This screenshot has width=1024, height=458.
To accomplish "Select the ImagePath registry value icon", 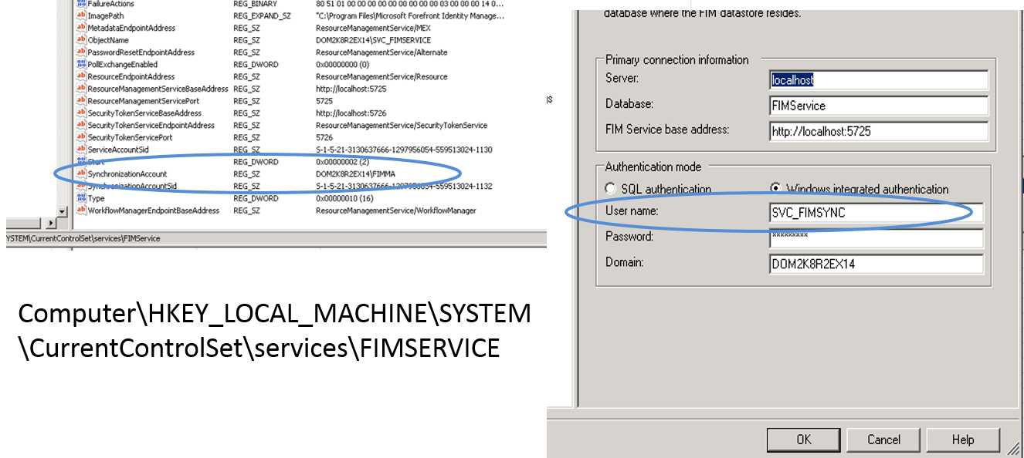I will (x=81, y=15).
